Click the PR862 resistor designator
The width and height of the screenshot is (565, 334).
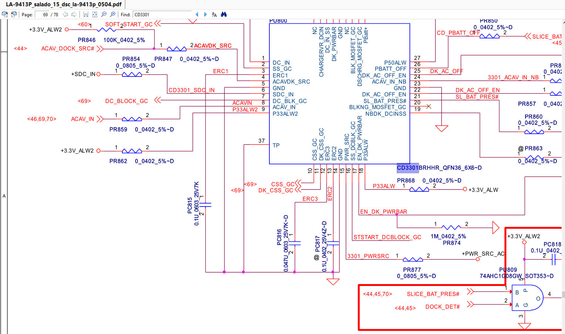point(118,161)
